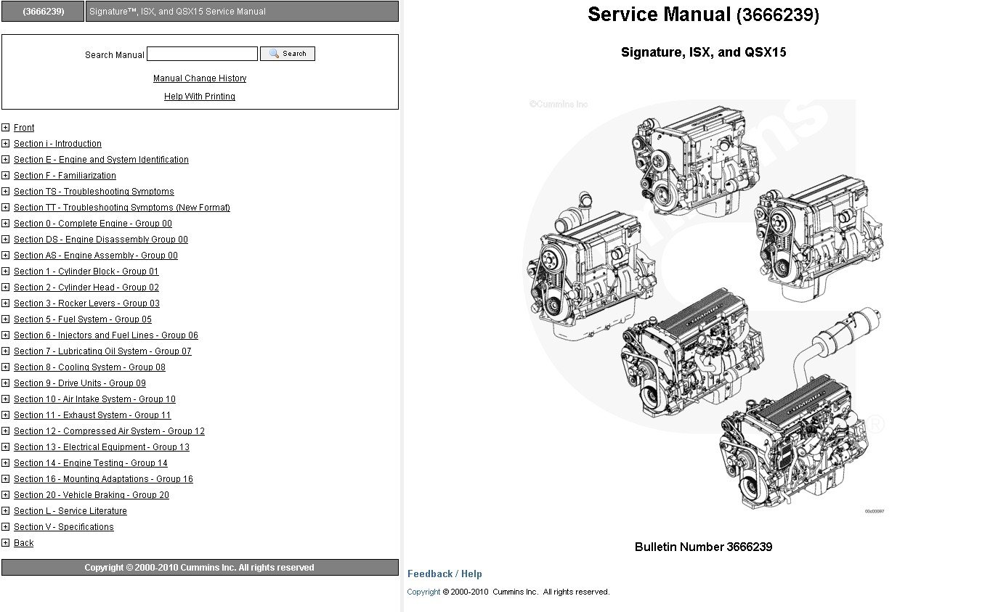Click the Search button with magnifier icon

point(287,54)
